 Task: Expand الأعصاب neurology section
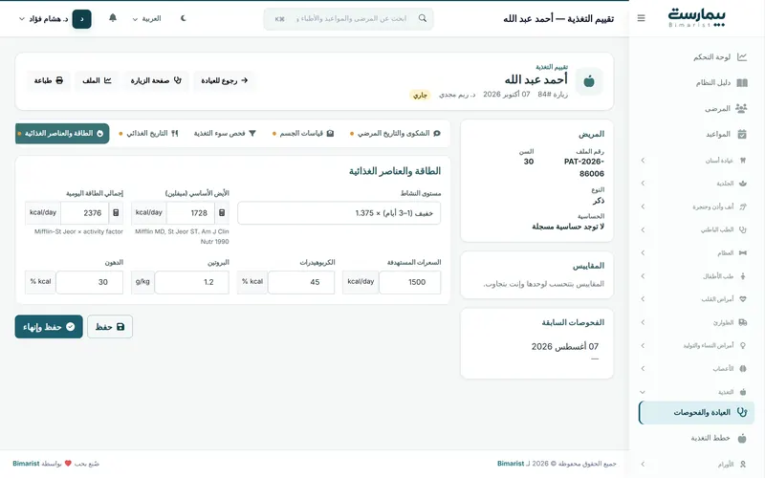pos(696,369)
